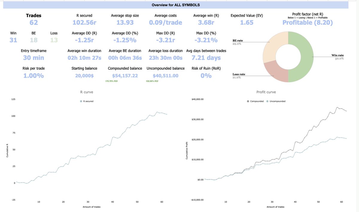
Task: Click the 'Trades' heading label
Action: (x=34, y=16)
